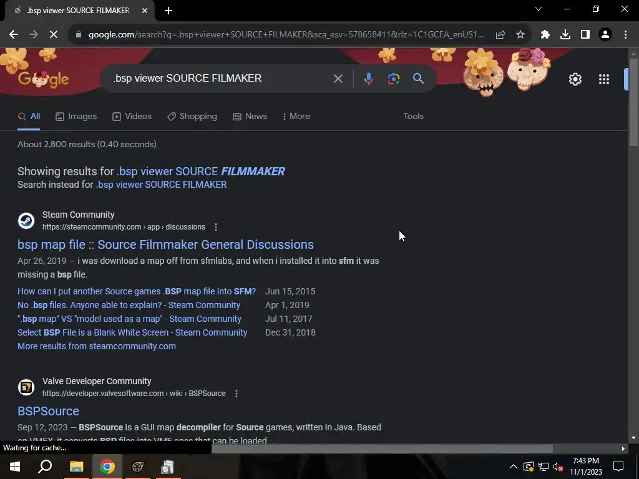This screenshot has height=479, width=639.
Task: Submit search with magnifier icon
Action: pos(418,79)
